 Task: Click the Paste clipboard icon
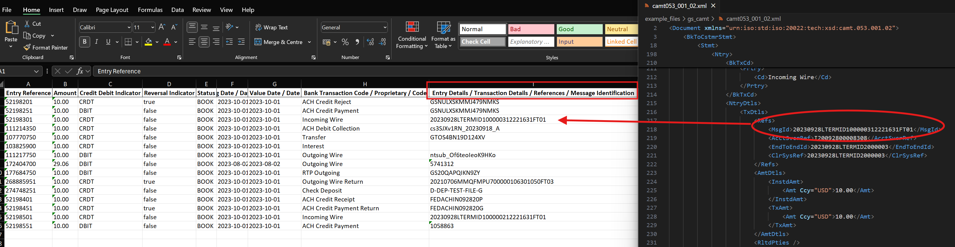[x=11, y=28]
